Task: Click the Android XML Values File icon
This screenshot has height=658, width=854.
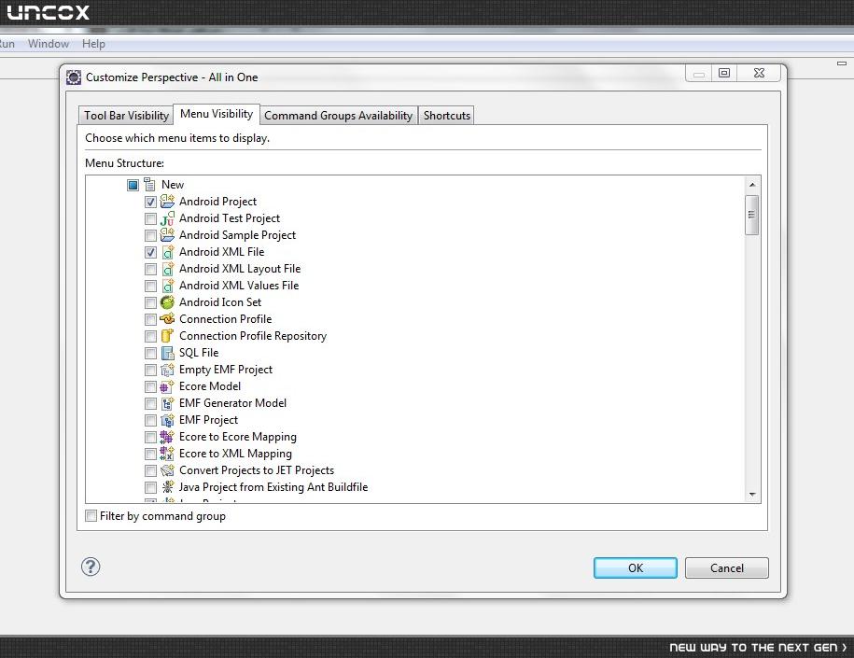Action: [167, 286]
